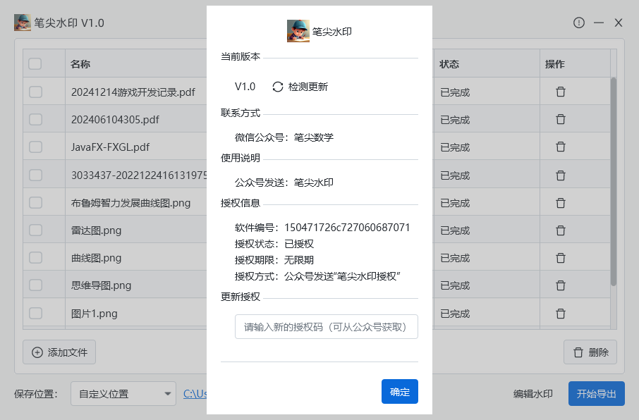Click the app logo in the main title bar
This screenshot has height=420, width=639.
click(x=23, y=23)
